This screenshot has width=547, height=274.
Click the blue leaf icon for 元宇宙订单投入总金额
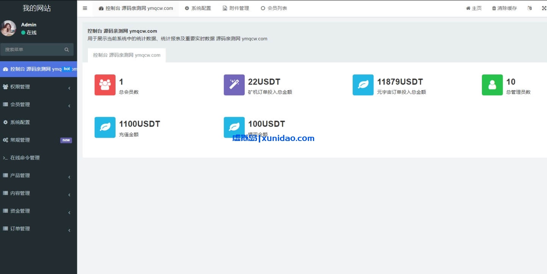pos(363,85)
